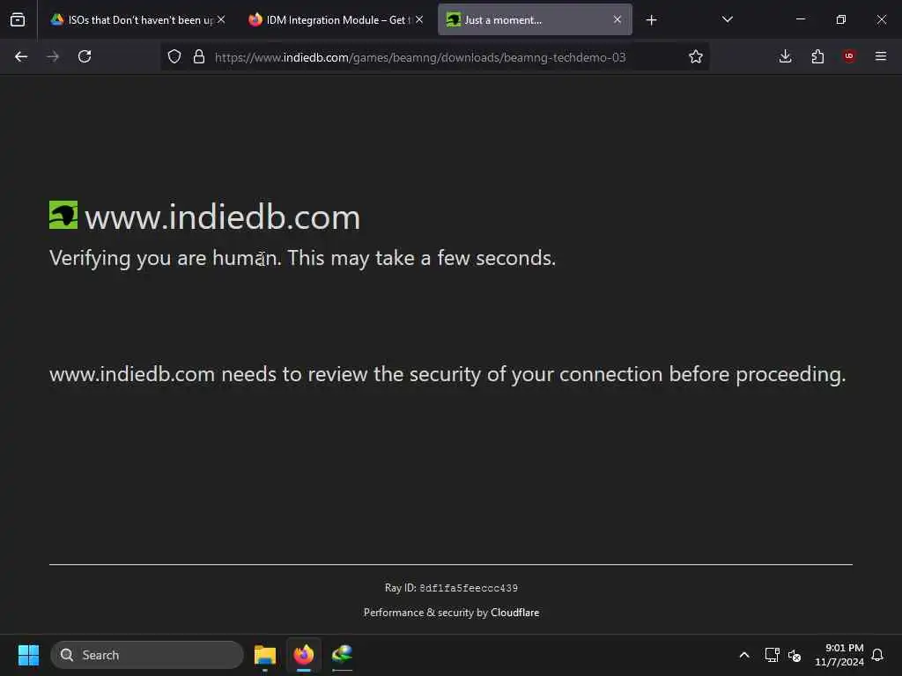The width and height of the screenshot is (902, 676).
Task: Click the review security of connection text
Action: [x=447, y=375]
